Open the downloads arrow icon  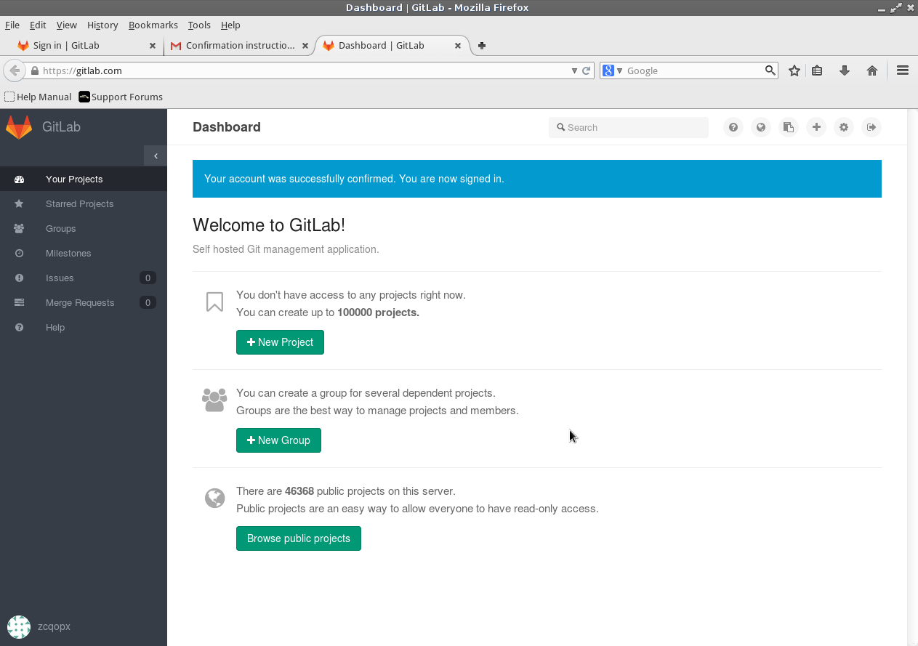click(845, 70)
